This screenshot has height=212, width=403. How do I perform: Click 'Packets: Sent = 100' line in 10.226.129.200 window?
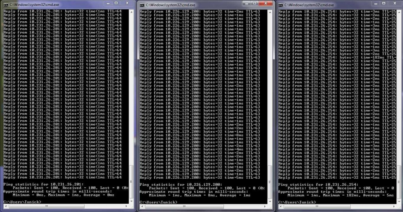tap(207, 188)
